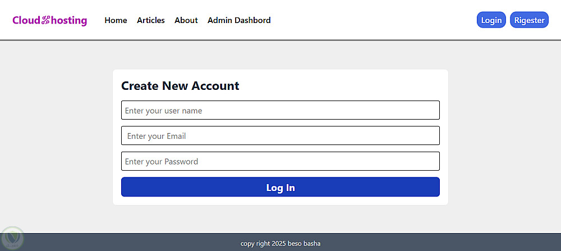Click the year 2025 in the footer
Screen dimensions: 561x251
[x=278, y=244]
